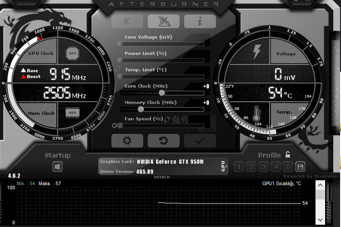This screenshot has width=341, height=227.
Task: Click the white Base triangle legend
Action: click(23, 70)
